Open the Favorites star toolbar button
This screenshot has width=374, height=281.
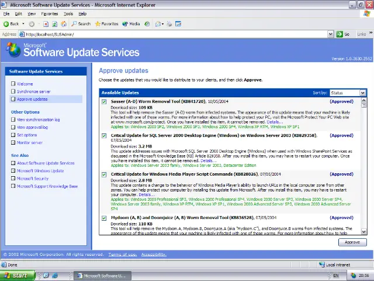[106, 24]
